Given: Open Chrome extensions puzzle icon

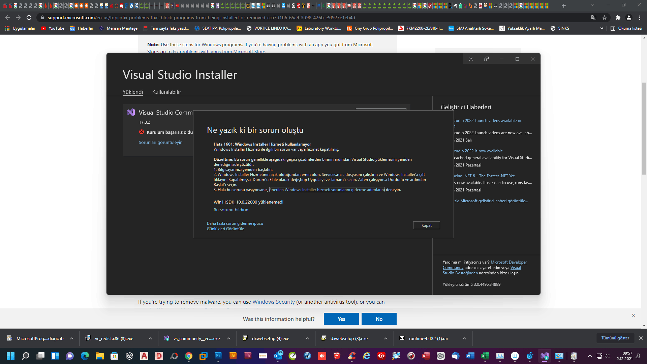Looking at the screenshot, I should pos(618,18).
